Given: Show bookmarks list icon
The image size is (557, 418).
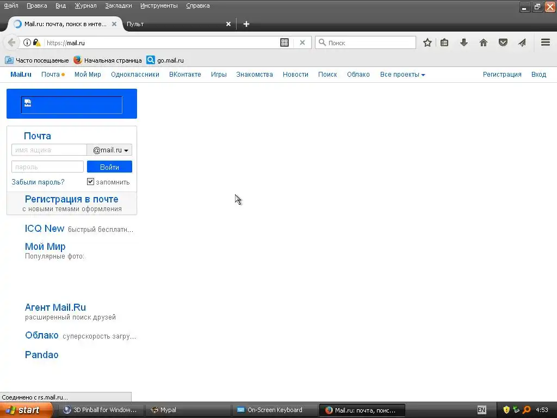Looking at the screenshot, I should [444, 42].
